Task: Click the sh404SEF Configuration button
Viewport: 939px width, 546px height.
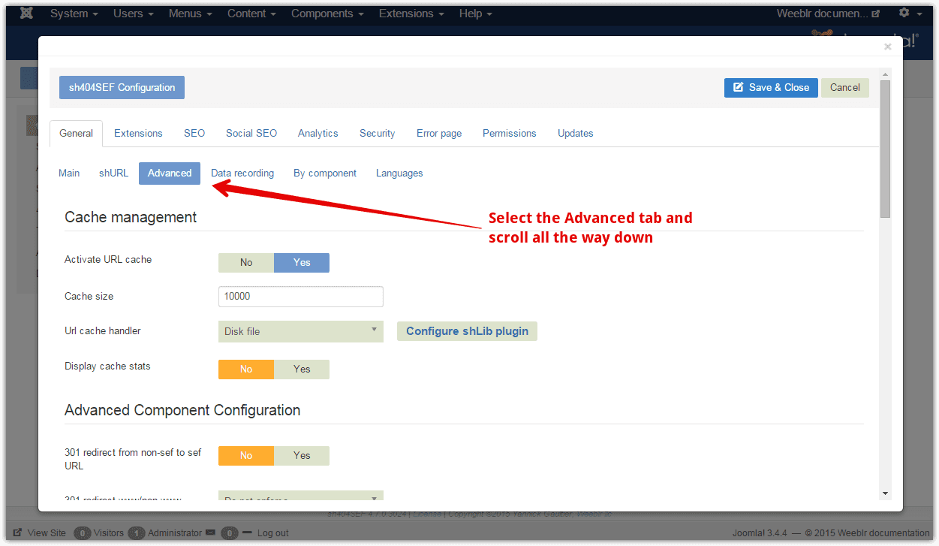Action: (122, 87)
